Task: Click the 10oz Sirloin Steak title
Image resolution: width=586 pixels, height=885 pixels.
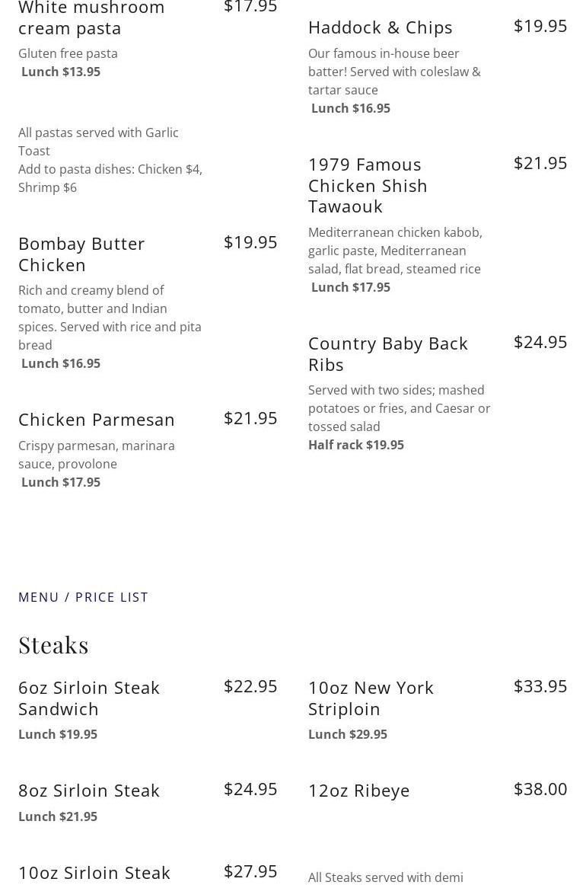Action: [x=94, y=873]
